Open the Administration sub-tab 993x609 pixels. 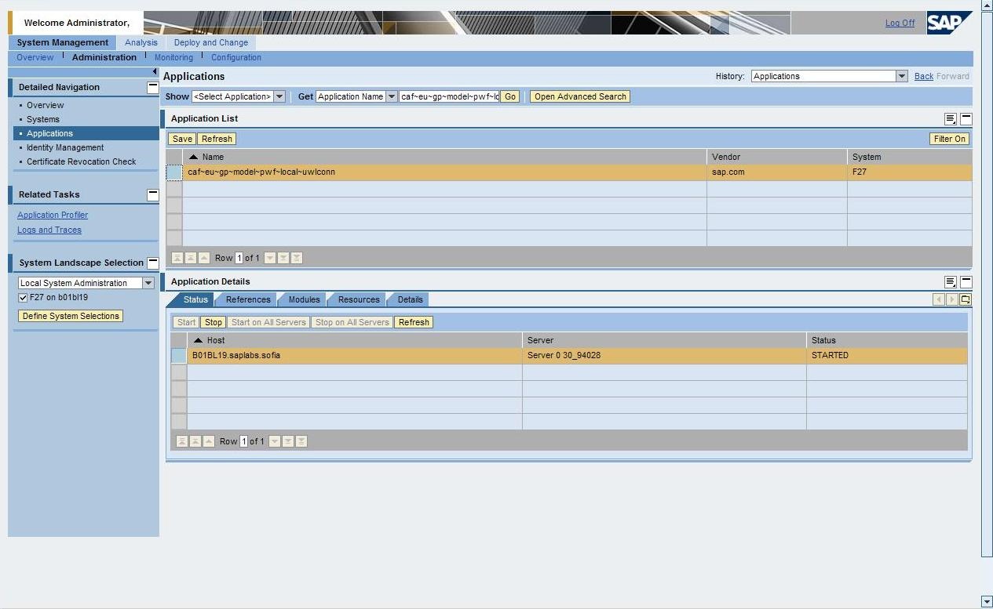click(x=104, y=57)
